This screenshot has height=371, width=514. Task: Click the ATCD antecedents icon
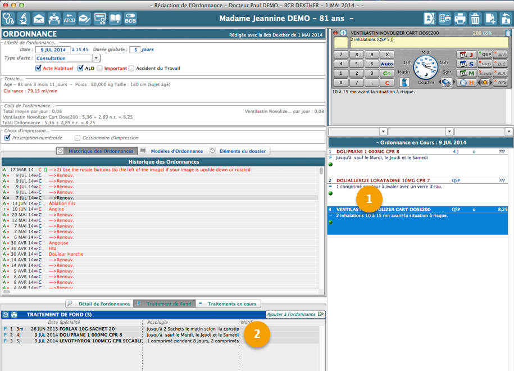(x=69, y=19)
